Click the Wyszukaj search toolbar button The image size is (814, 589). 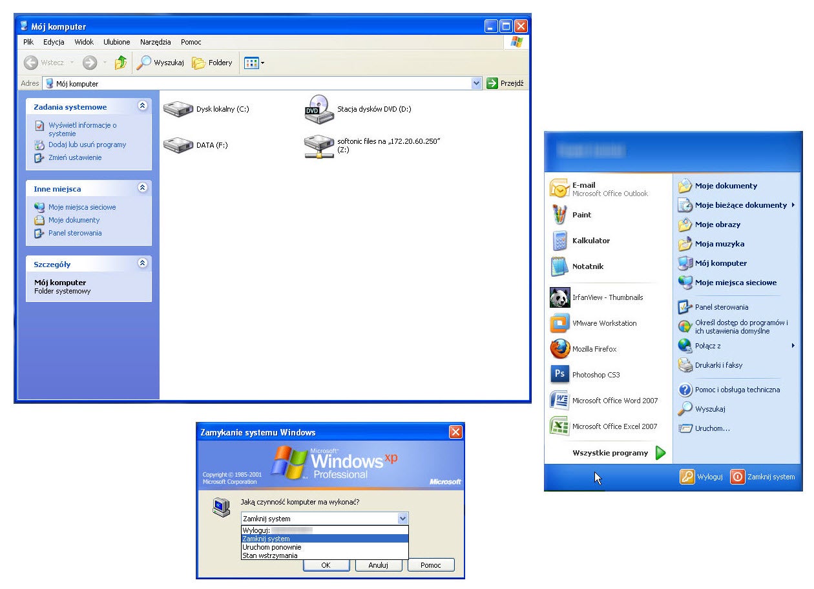click(x=160, y=63)
